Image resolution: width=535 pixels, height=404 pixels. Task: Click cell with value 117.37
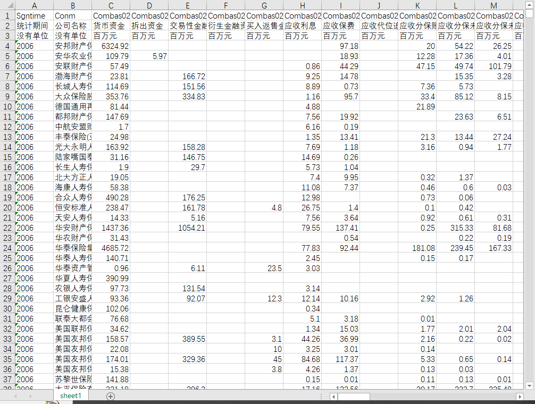340,359
